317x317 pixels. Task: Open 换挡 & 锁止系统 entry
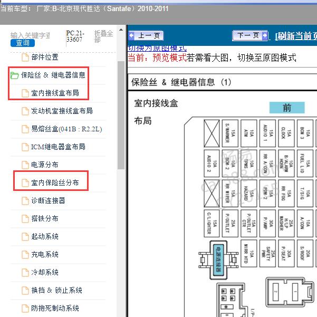(x=56, y=290)
